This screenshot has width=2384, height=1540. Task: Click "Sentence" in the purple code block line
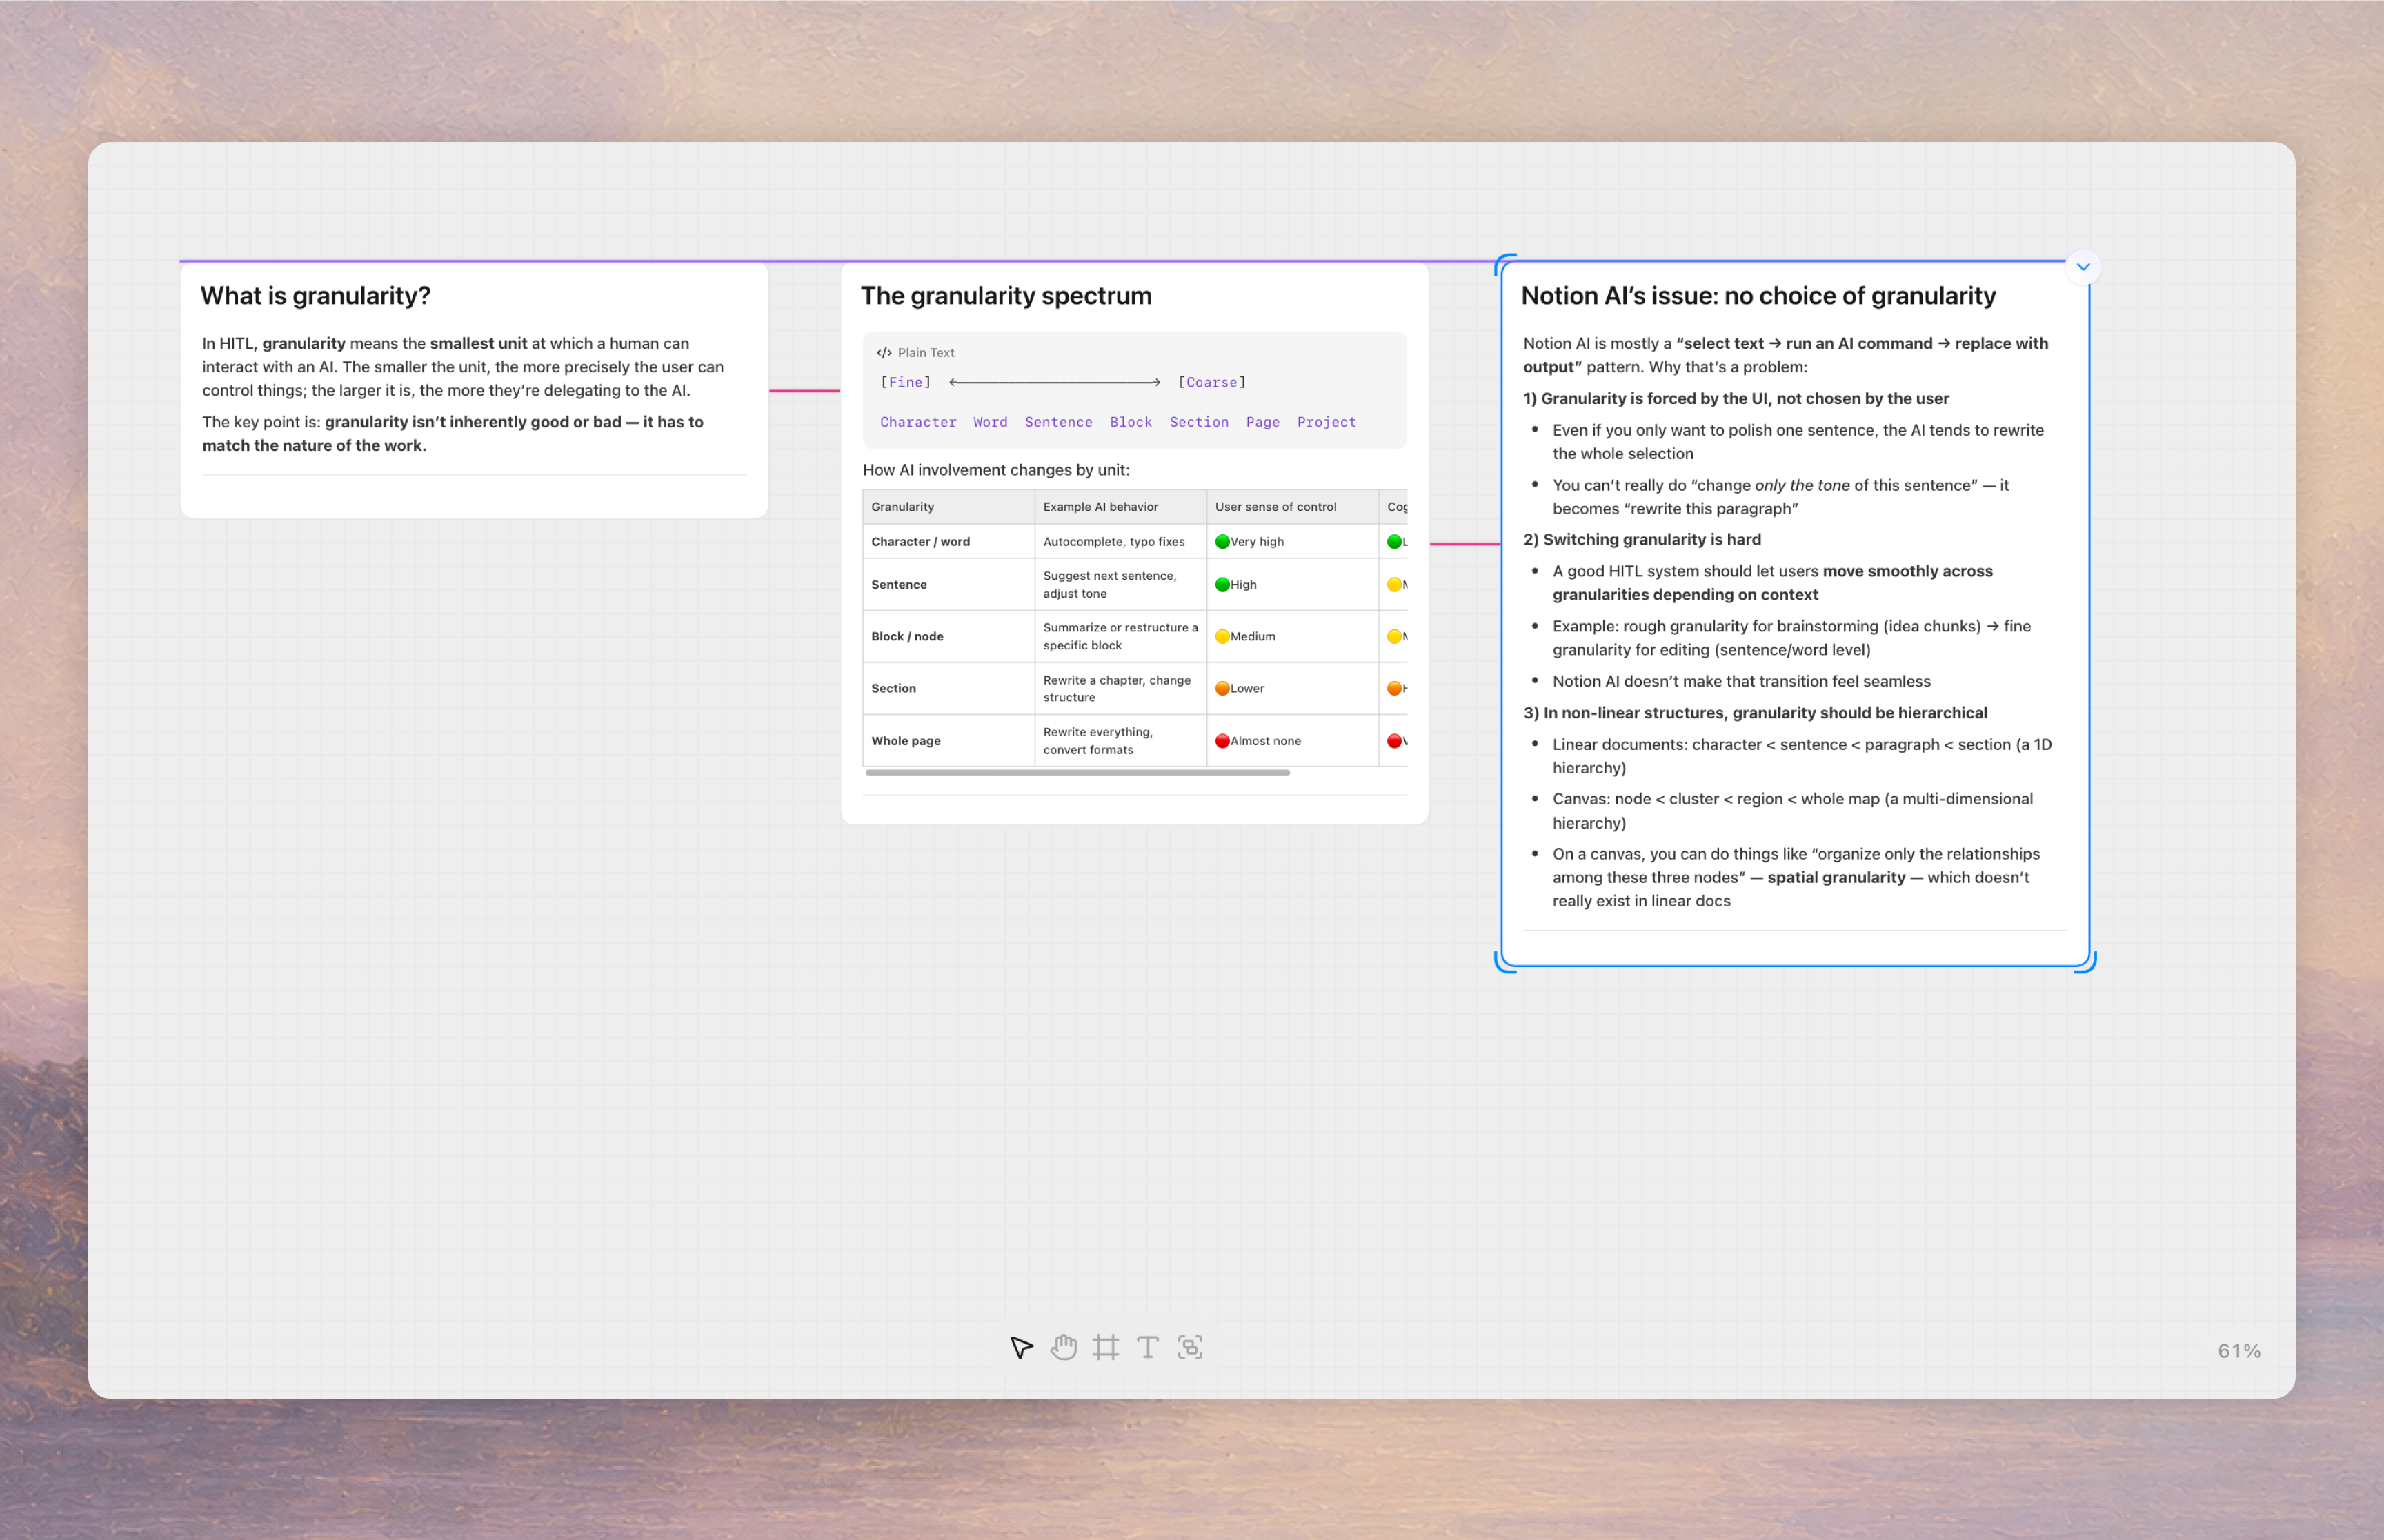pyautogui.click(x=1058, y=423)
